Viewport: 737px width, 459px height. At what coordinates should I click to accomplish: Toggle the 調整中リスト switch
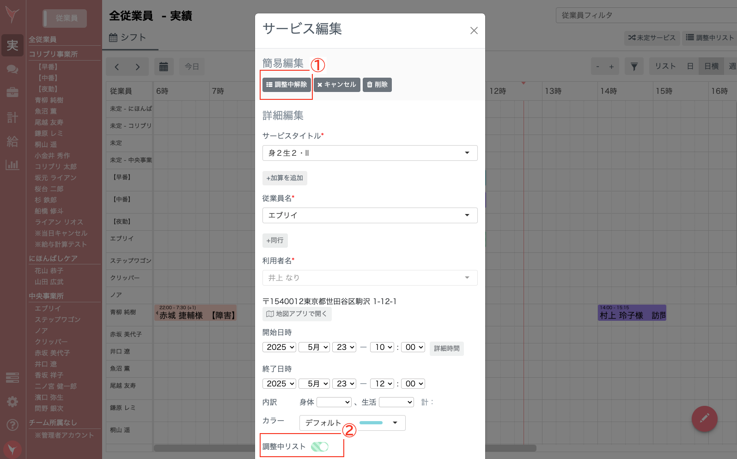point(319,447)
